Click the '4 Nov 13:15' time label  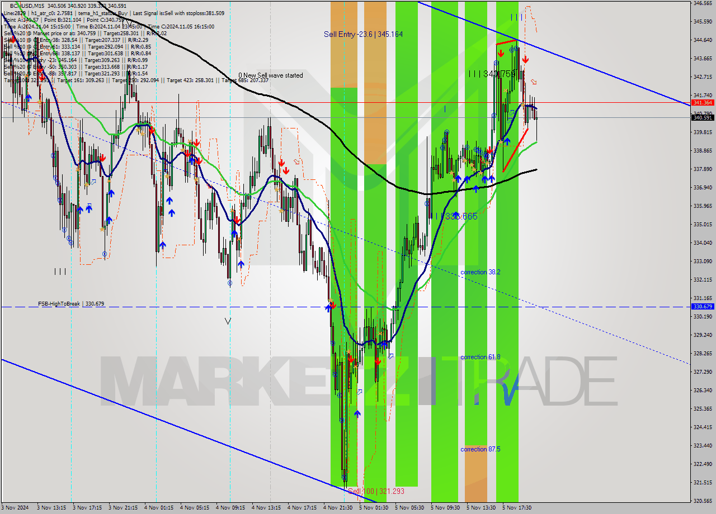(266, 508)
